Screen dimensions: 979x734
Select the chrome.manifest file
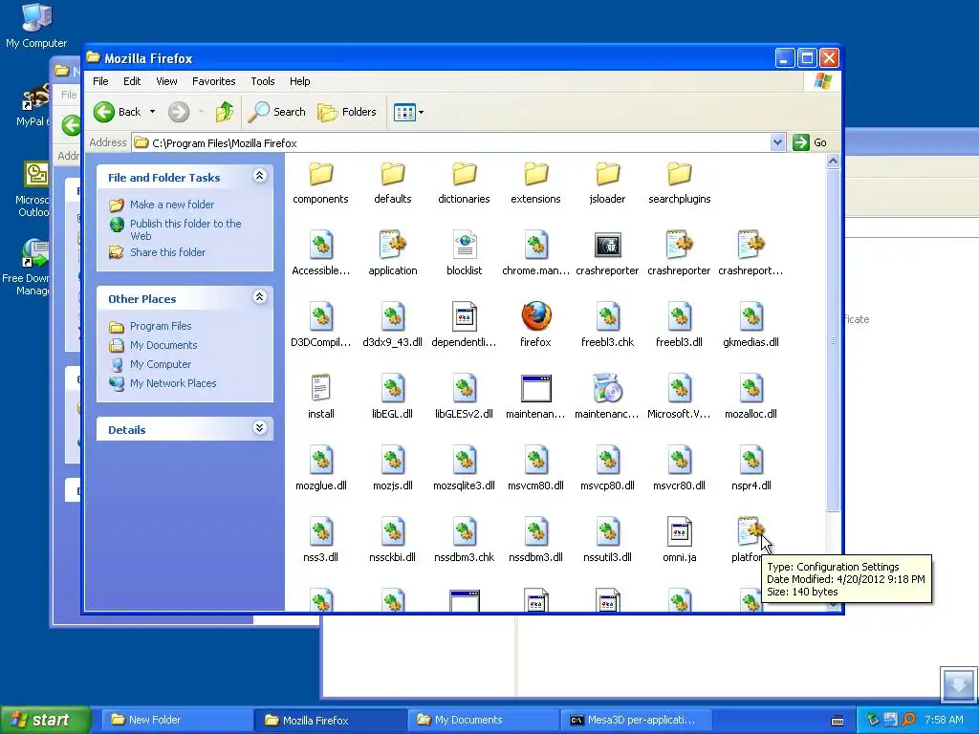535,253
